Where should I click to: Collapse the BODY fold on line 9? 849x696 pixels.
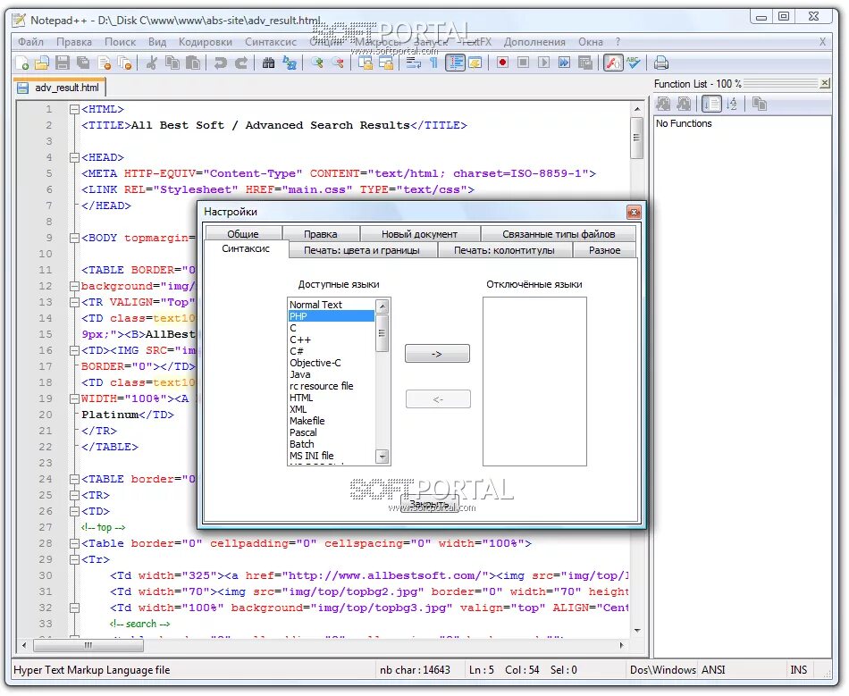coord(74,238)
